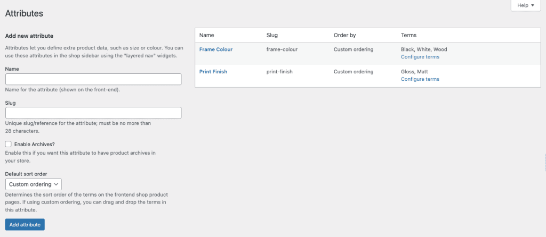The width and height of the screenshot is (546, 237).
Task: Select the frame-colour slug cell
Action: pyautogui.click(x=282, y=49)
